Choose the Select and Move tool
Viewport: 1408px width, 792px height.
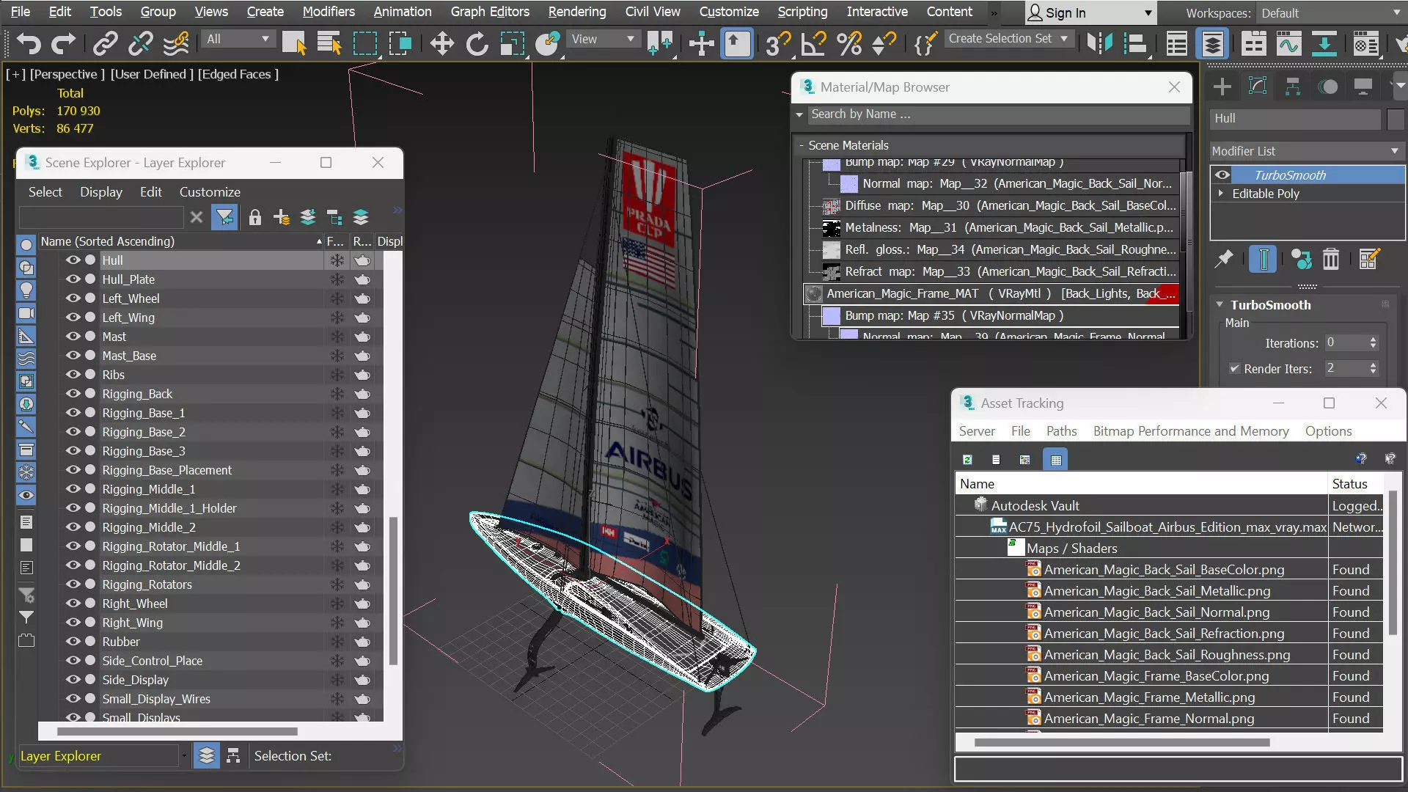pos(441,44)
